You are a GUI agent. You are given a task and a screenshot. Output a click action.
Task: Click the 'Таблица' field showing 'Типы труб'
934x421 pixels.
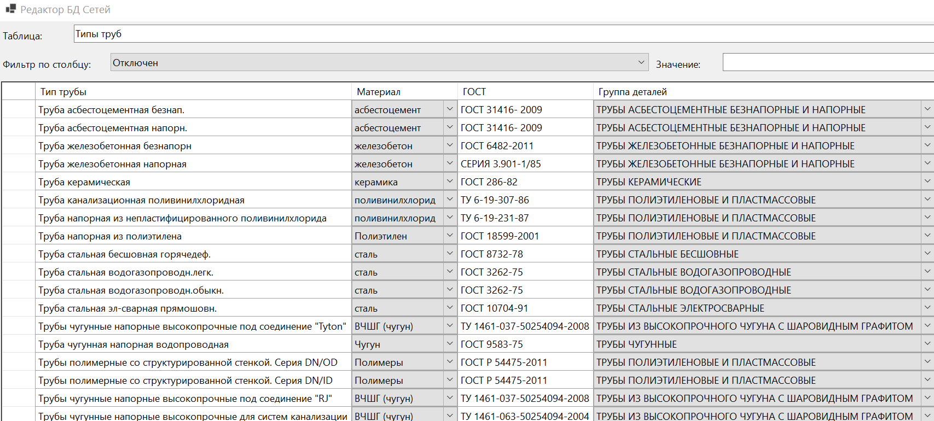click(x=503, y=34)
